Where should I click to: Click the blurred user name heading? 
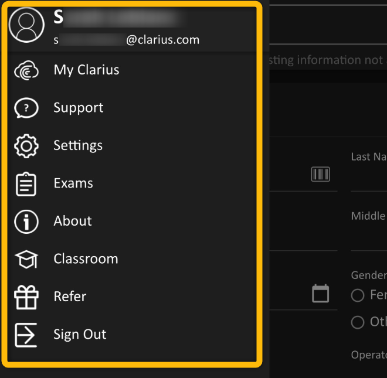pos(118,17)
